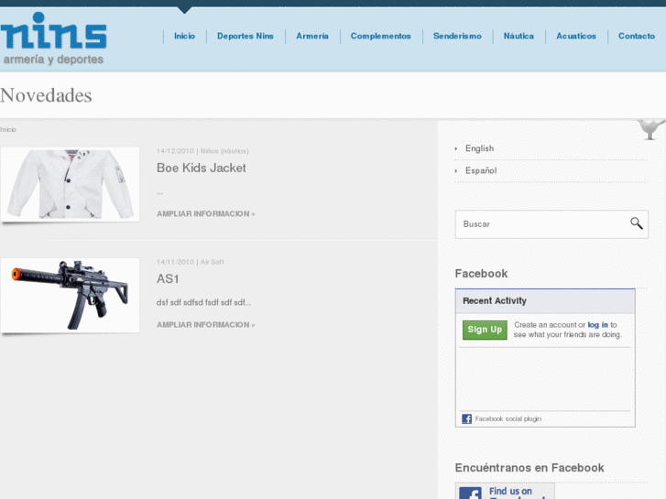Open the AS1 product title link
The width and height of the screenshot is (666, 499).
pos(168,279)
